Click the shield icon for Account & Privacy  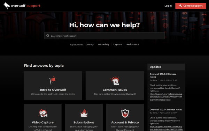coord(125,113)
